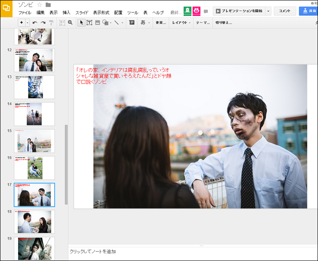Select slide 15 thumbnail
The width and height of the screenshot is (318, 261).
click(x=34, y=141)
